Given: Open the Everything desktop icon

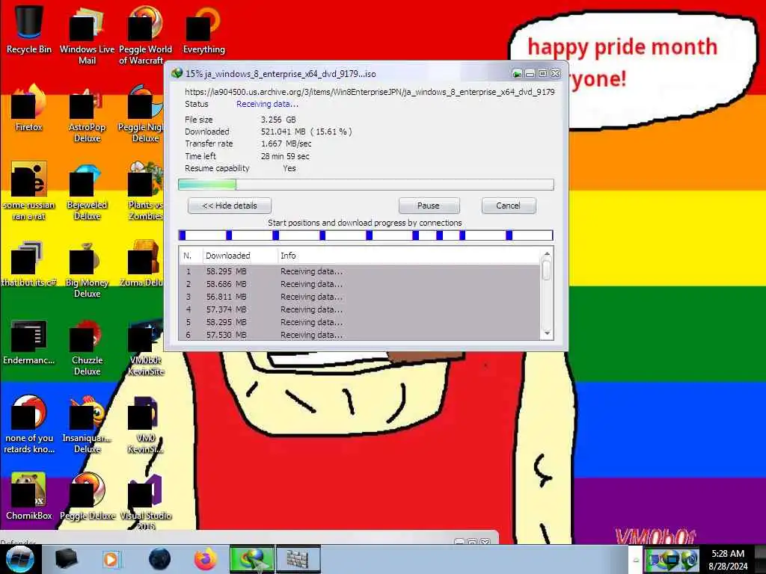Looking at the screenshot, I should click(x=203, y=29).
